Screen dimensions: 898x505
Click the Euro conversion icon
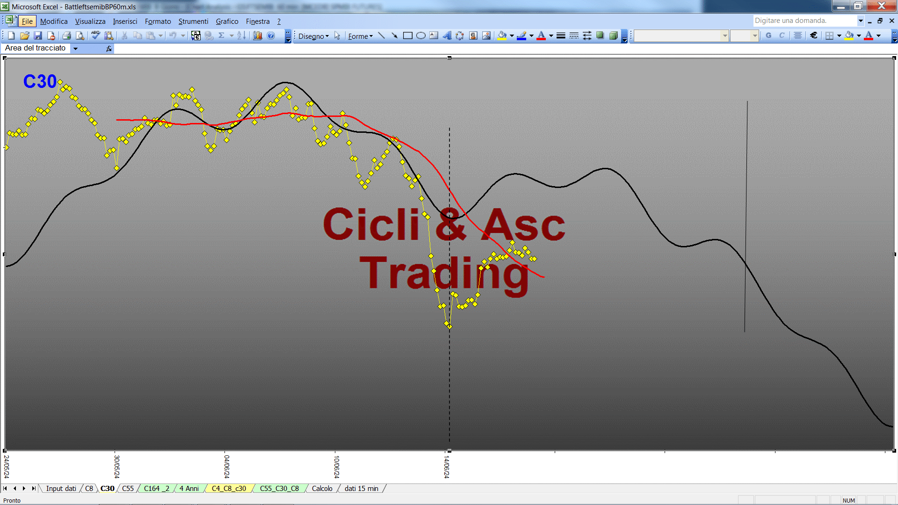(x=196, y=36)
